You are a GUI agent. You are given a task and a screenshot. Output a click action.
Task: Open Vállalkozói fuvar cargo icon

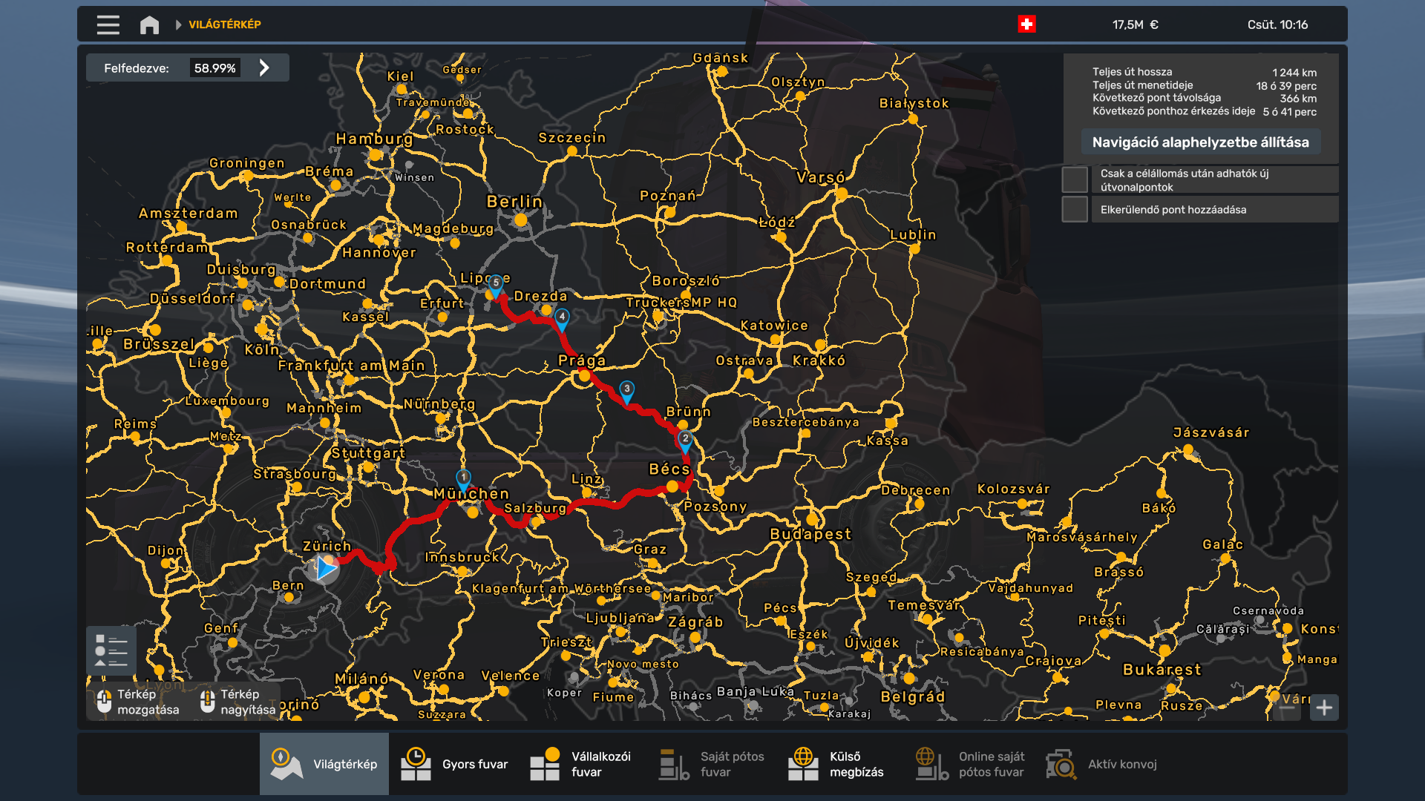[x=546, y=763]
